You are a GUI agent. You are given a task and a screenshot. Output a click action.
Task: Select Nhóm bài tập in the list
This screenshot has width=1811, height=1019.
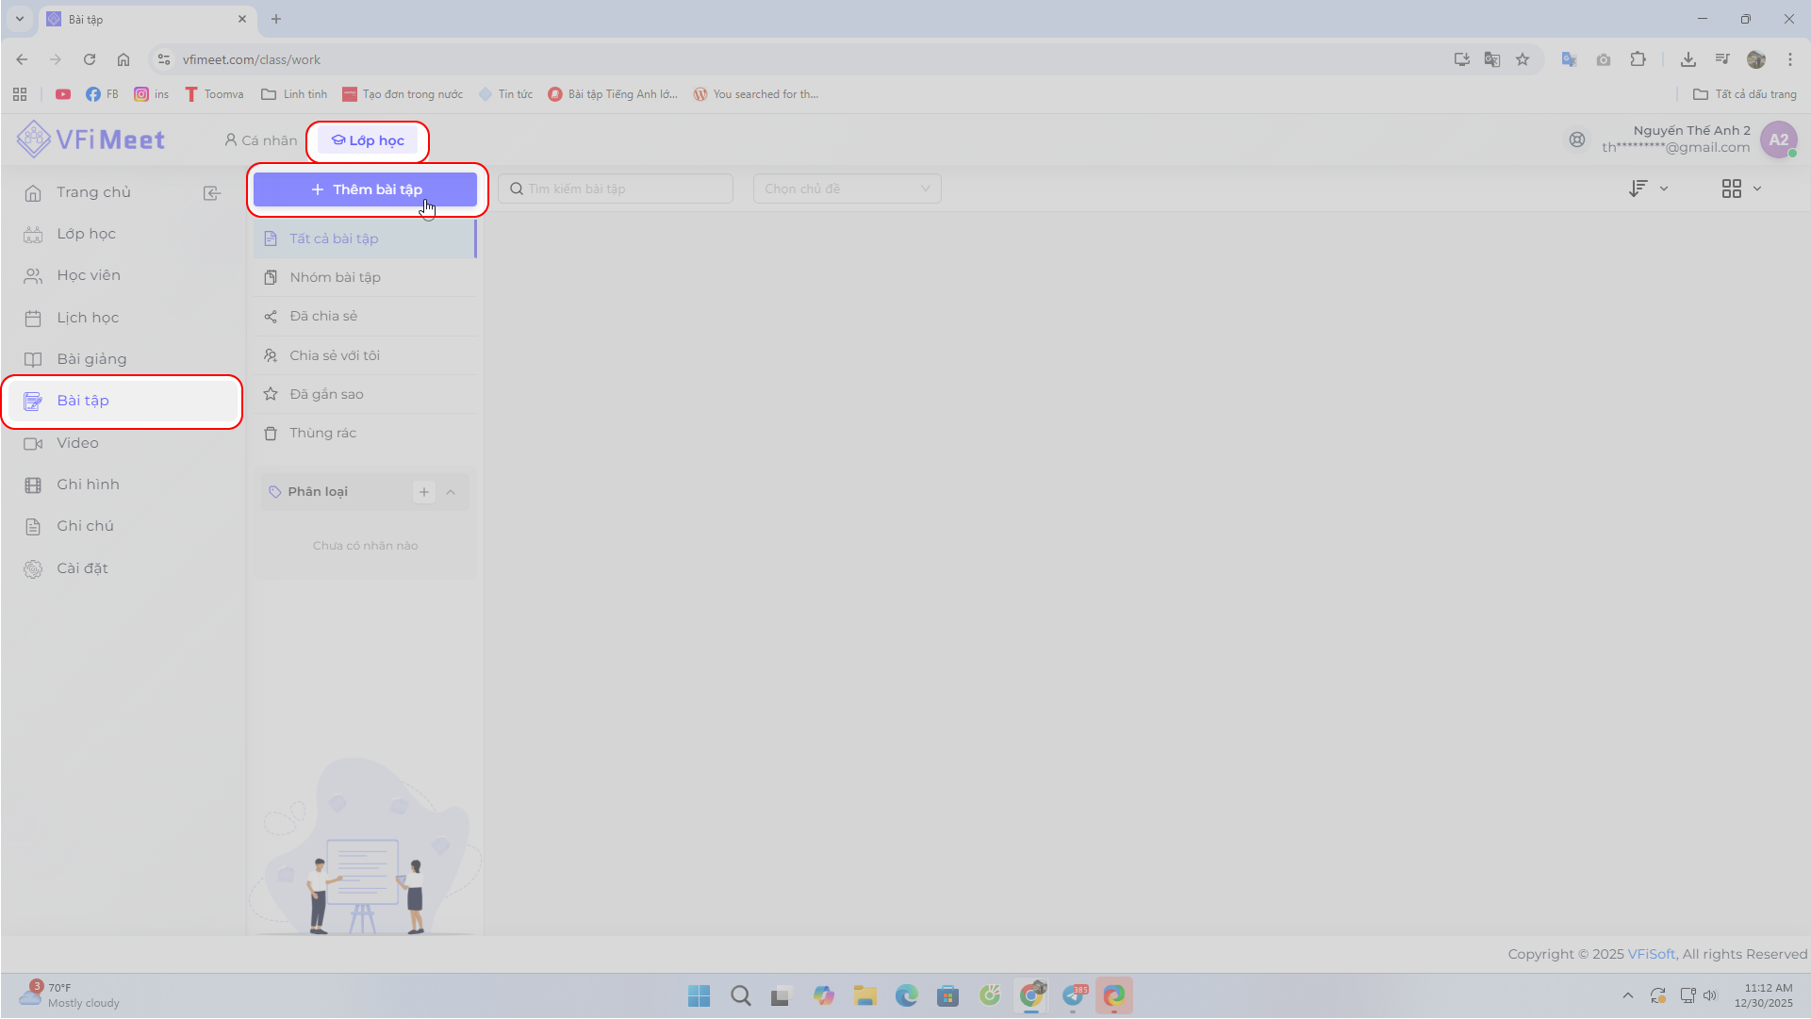coord(335,278)
